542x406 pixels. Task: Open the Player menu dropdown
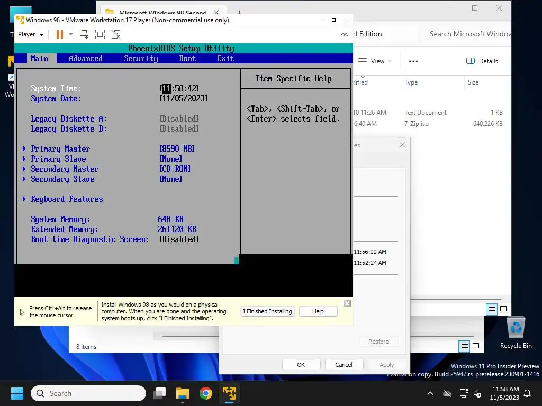pyautogui.click(x=30, y=34)
